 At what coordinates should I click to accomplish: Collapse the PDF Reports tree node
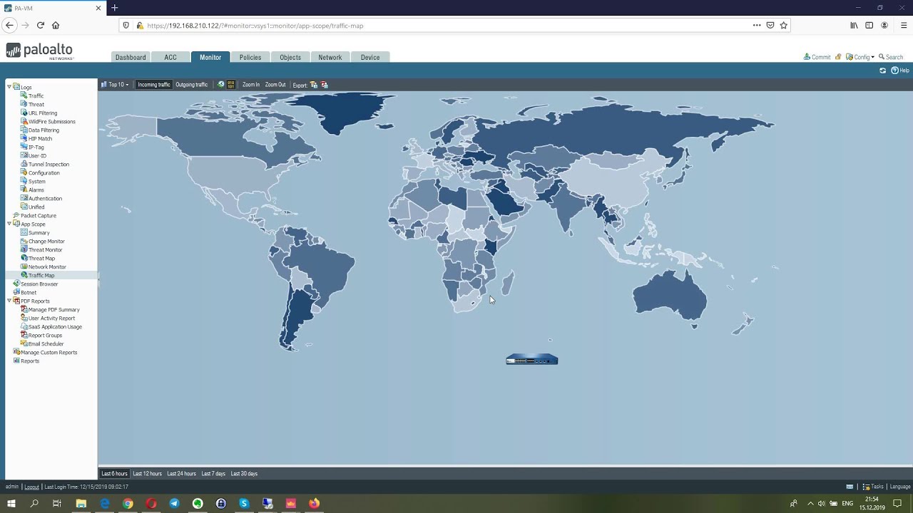point(9,301)
